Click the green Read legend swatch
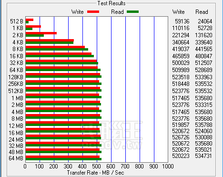 pyautogui.click(x=133, y=12)
